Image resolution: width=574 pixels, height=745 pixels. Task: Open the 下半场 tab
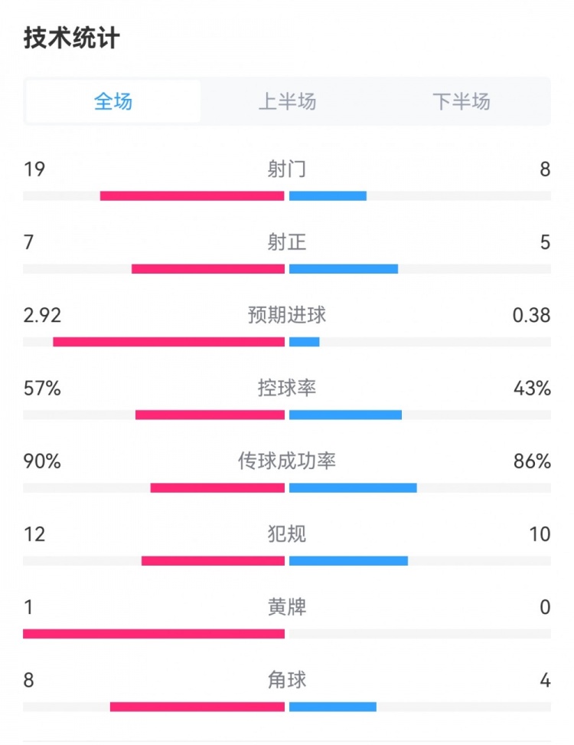pyautogui.click(x=461, y=101)
